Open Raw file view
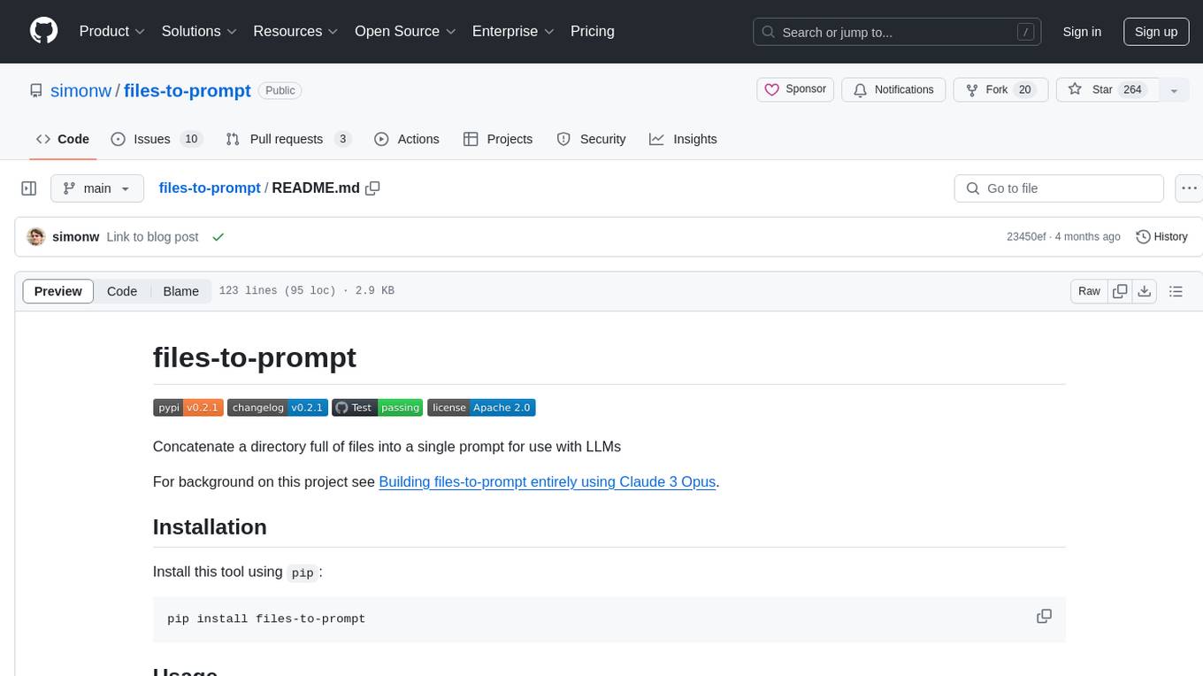Viewport: 1203px width, 676px height. pyautogui.click(x=1089, y=291)
